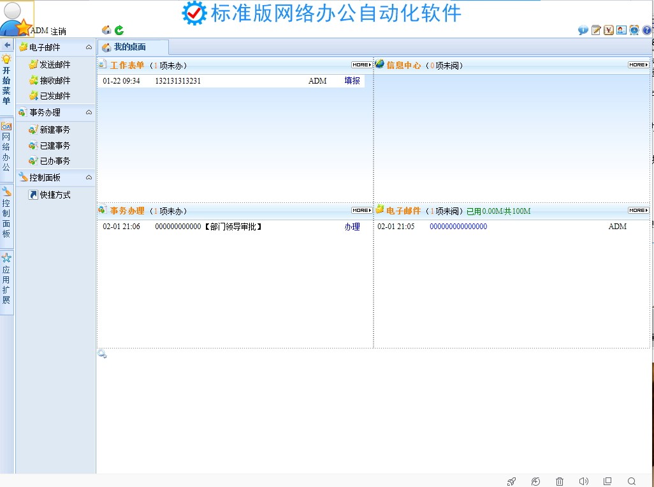Click ADM in 工作表单 row
654x487 pixels.
pyautogui.click(x=317, y=81)
